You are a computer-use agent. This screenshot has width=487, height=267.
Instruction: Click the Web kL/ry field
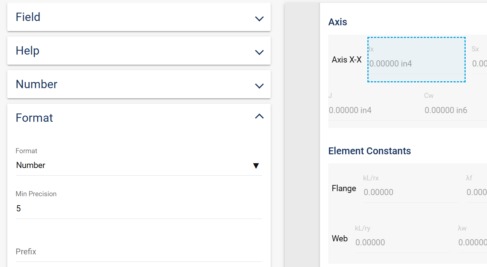pos(402,242)
